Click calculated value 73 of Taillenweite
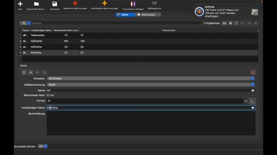Image resolution: width=277 pixels, height=155 pixels. click(66, 35)
